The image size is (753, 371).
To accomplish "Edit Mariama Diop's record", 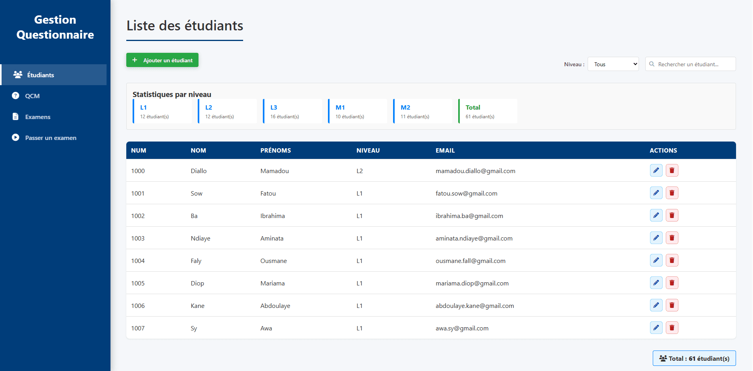I will click(656, 283).
